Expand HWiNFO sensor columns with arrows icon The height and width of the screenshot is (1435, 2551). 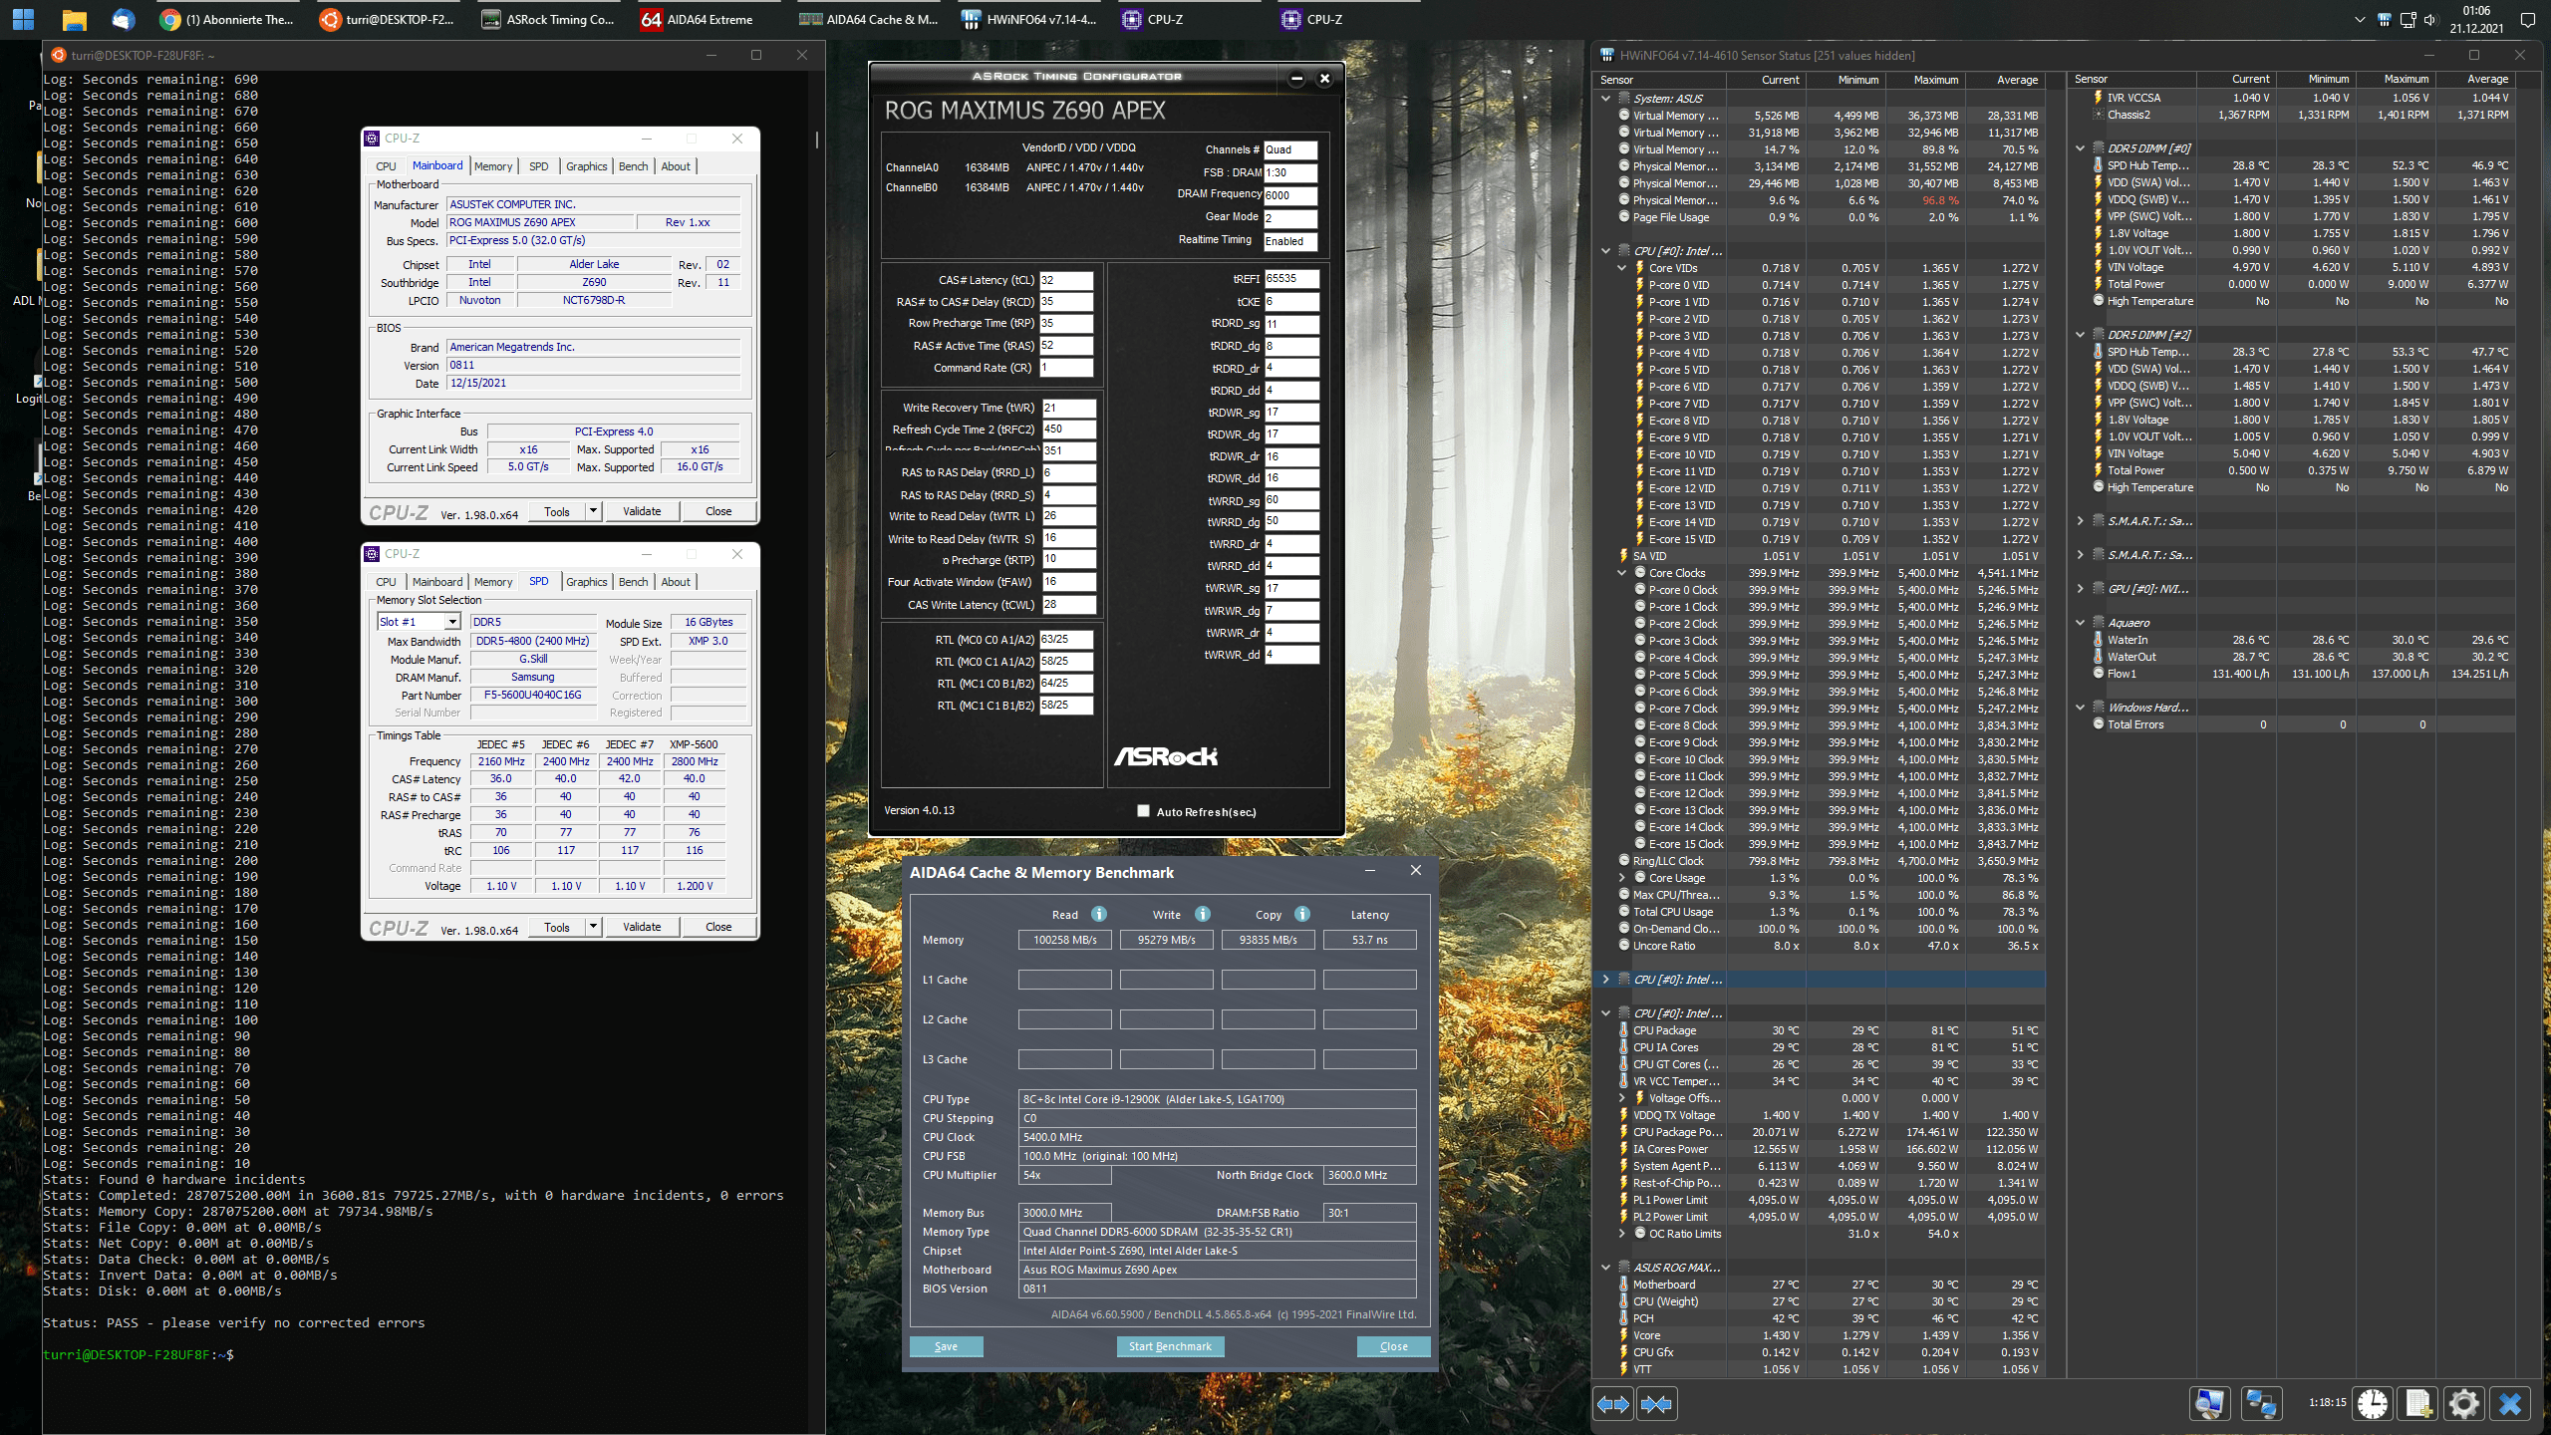coord(1613,1404)
